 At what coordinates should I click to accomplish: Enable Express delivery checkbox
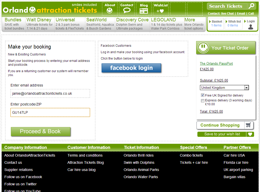pyautogui.click(x=203, y=101)
